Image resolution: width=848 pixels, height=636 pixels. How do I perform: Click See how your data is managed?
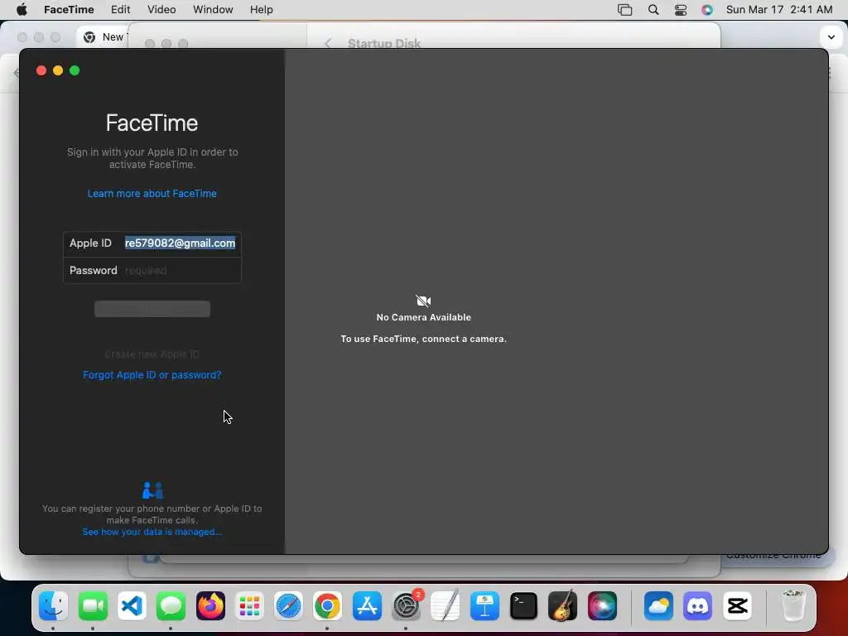(152, 532)
